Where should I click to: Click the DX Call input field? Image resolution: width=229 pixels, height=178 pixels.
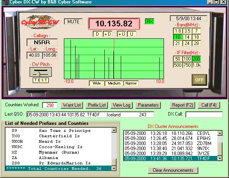point(204,114)
